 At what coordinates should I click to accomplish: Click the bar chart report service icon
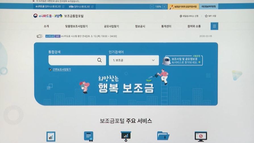click(x=51, y=136)
